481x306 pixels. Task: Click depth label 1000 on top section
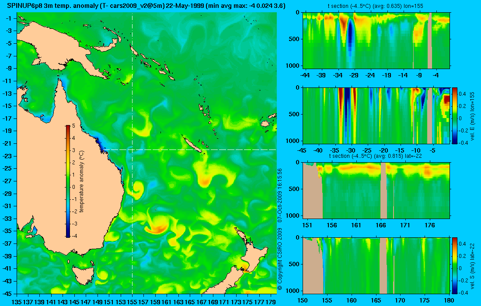click(293, 66)
